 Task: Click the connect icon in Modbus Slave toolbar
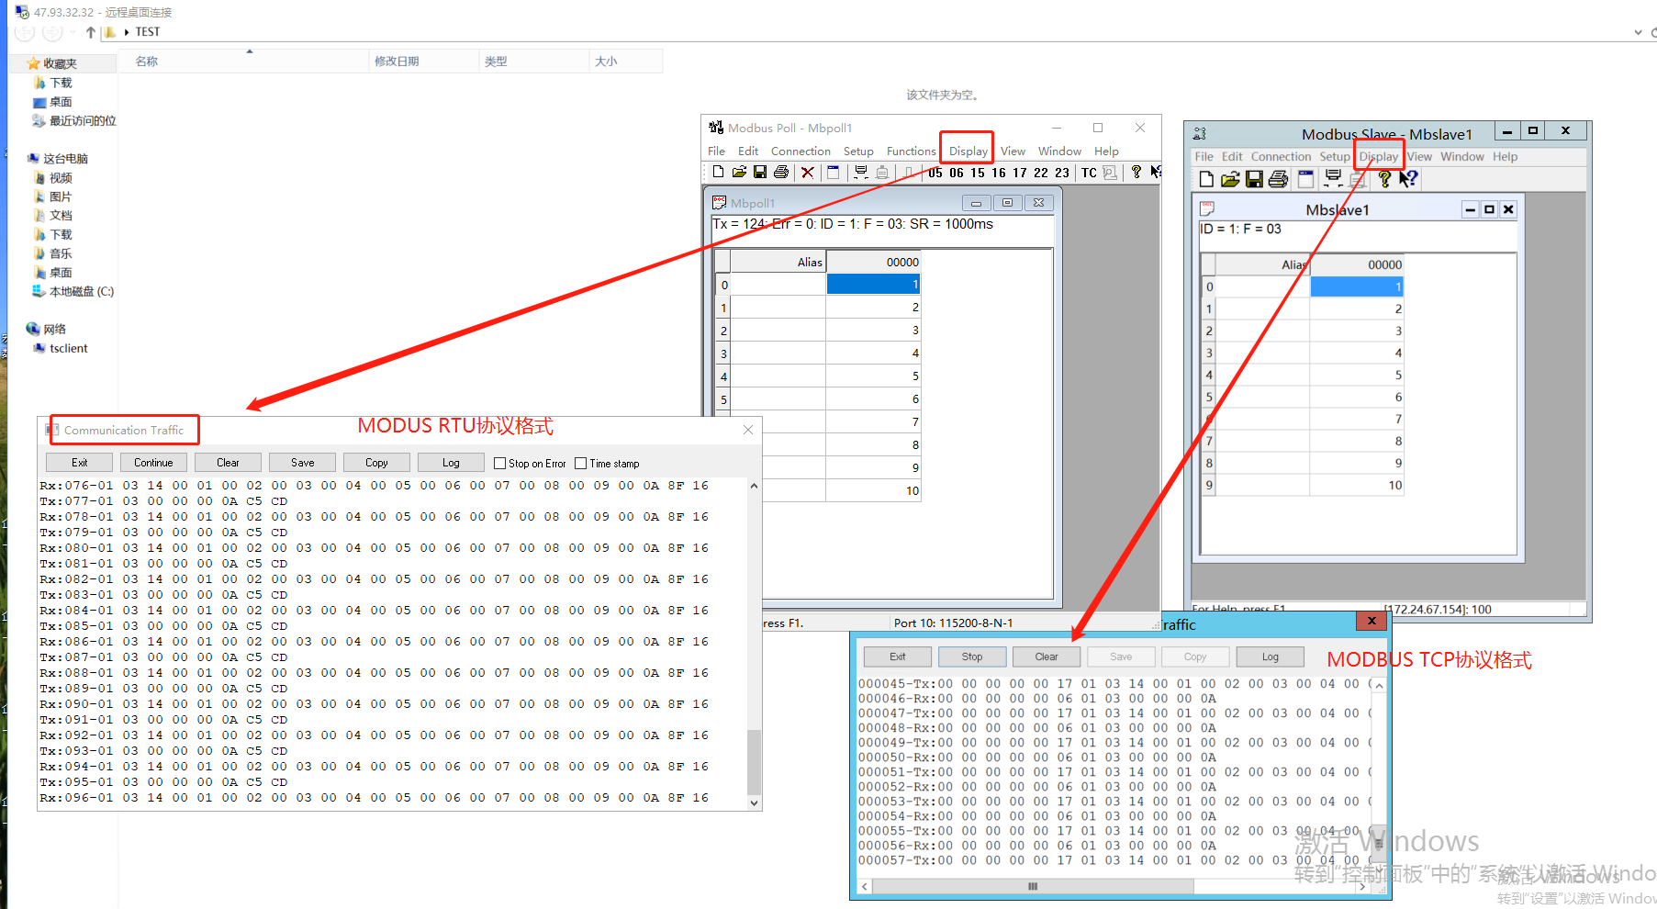pyautogui.click(x=1334, y=179)
